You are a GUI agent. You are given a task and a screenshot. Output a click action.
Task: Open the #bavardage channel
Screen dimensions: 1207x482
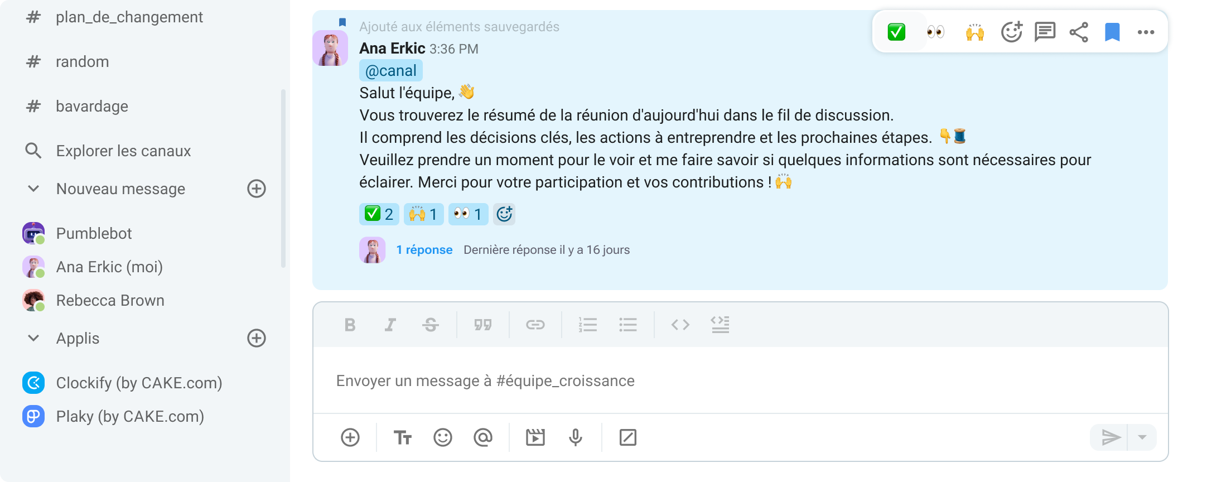pos(91,106)
